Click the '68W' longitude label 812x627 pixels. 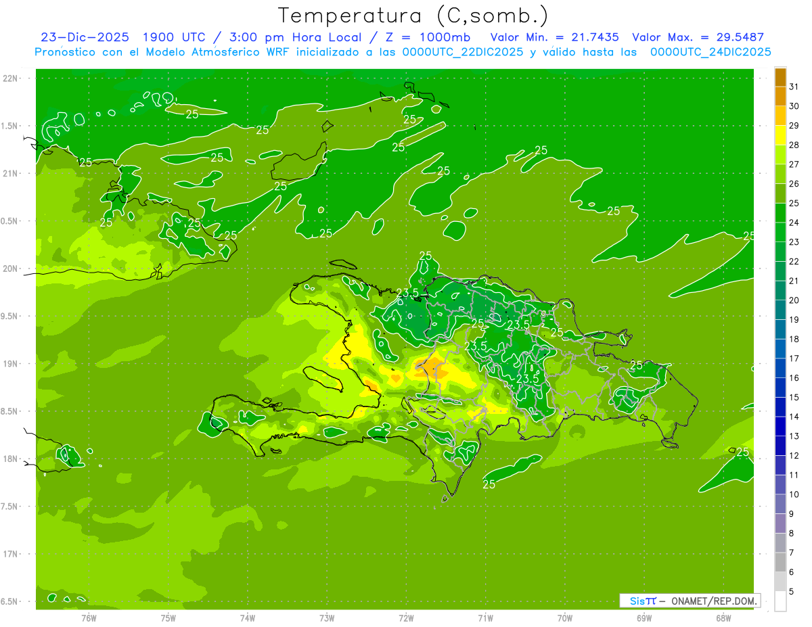[723, 618]
